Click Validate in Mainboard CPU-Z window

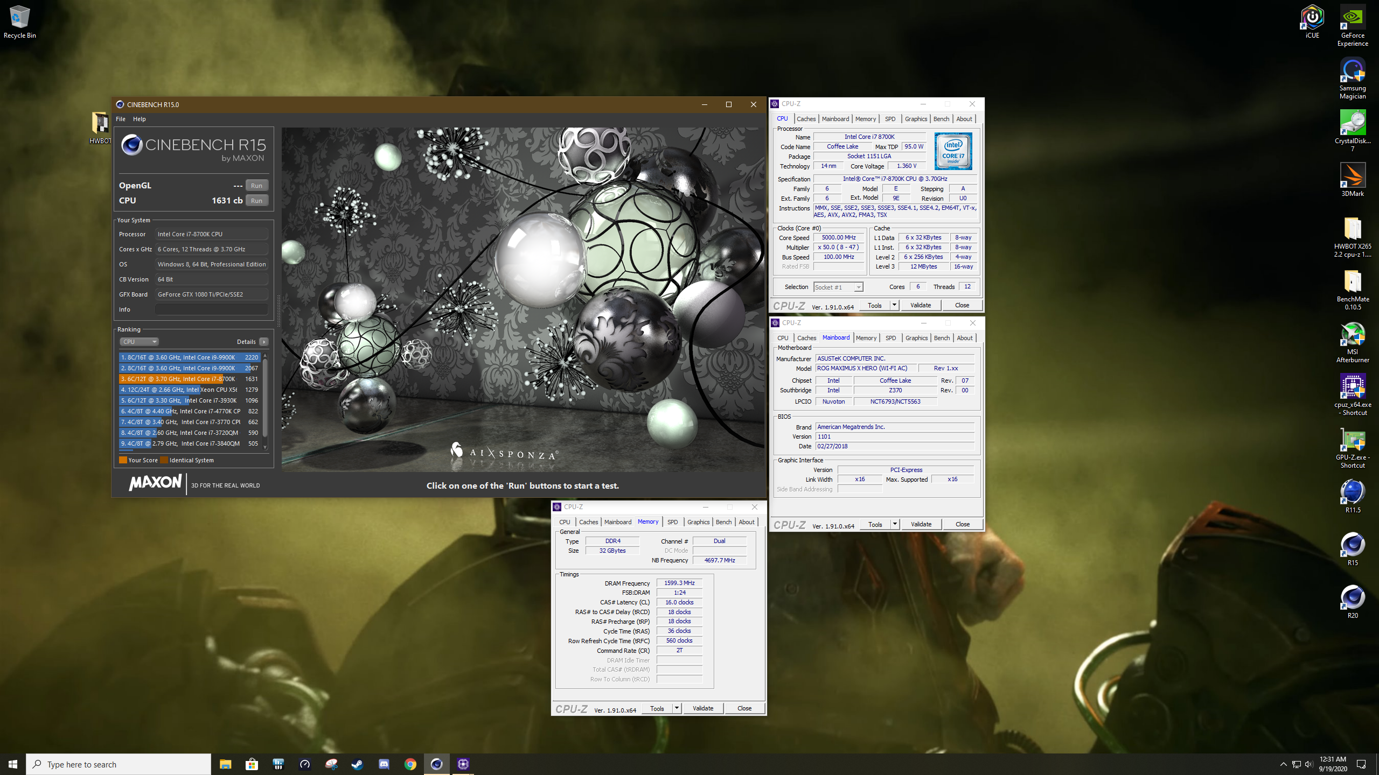pyautogui.click(x=921, y=524)
